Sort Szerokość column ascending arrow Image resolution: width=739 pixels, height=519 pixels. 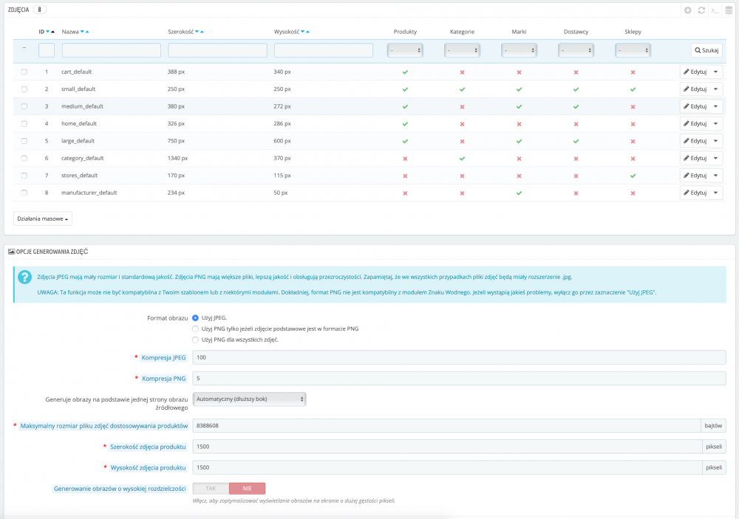[x=202, y=32]
